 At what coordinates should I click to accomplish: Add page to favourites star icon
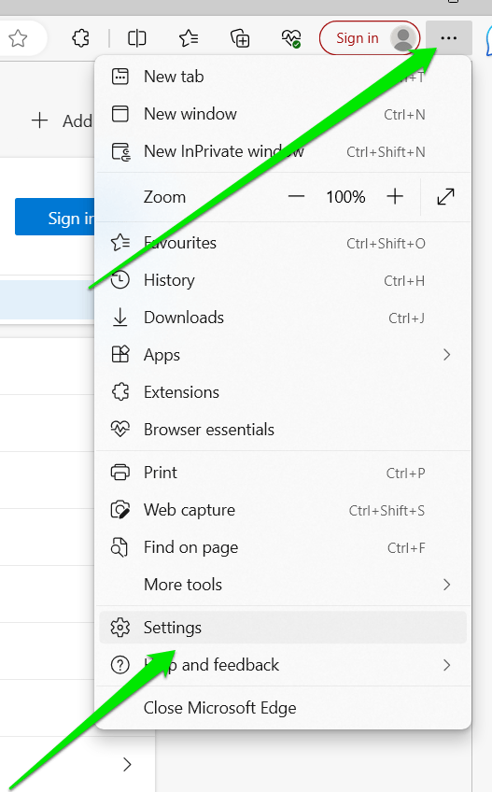point(18,38)
